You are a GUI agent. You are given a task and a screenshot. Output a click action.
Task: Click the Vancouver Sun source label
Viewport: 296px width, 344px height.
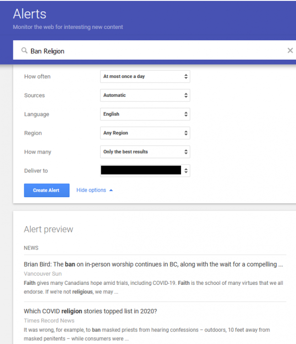tap(43, 274)
